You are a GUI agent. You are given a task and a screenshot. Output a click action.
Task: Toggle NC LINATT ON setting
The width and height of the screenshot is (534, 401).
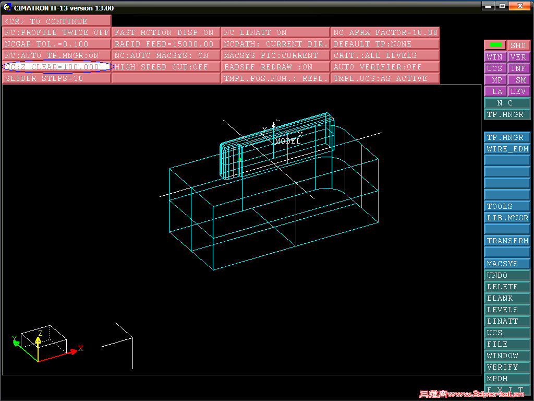click(x=275, y=32)
